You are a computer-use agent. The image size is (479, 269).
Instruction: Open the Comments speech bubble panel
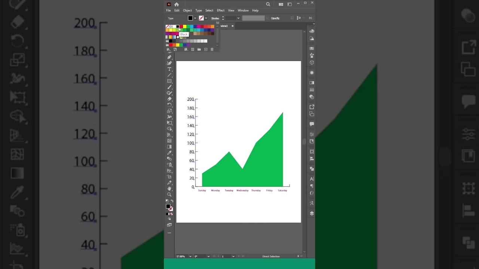(312, 124)
